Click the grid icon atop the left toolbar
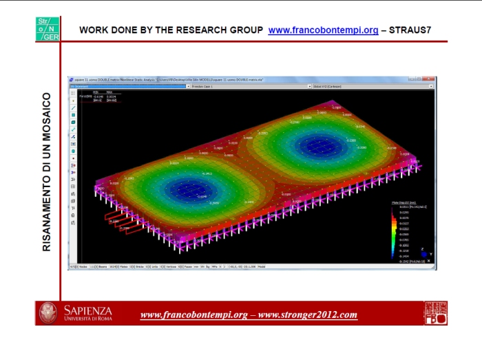Image resolution: width=482 pixels, height=340 pixels. (73, 94)
